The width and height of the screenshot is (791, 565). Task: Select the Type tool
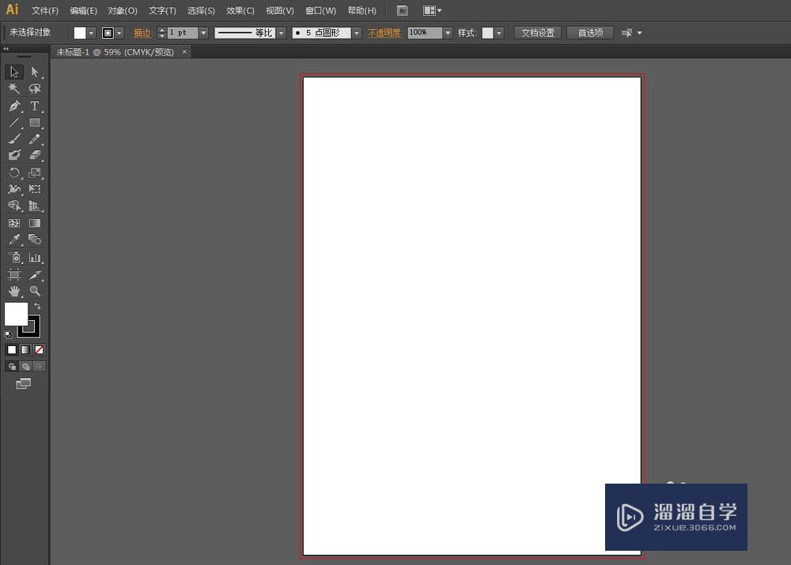[x=35, y=107]
